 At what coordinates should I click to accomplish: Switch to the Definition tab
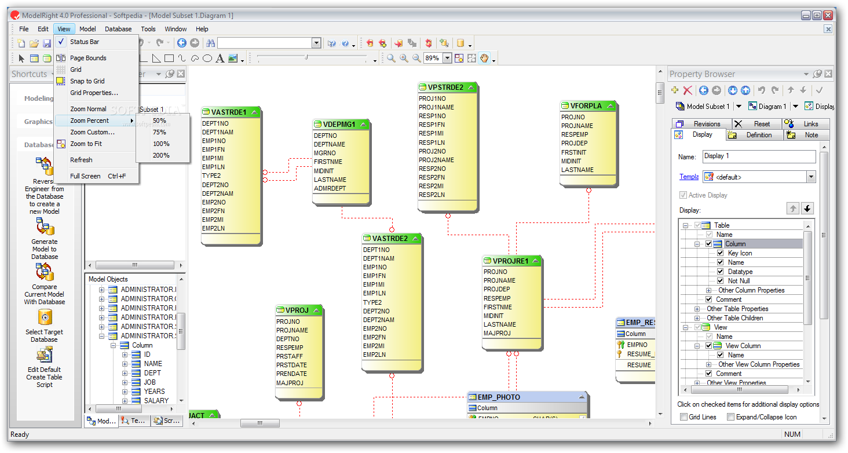point(755,135)
